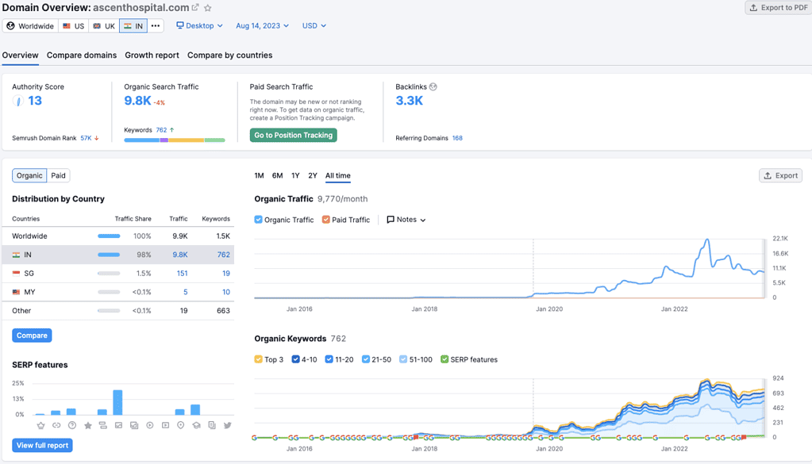The image size is (812, 464).
Task: Click the Backlinks info globe icon
Action: [433, 87]
